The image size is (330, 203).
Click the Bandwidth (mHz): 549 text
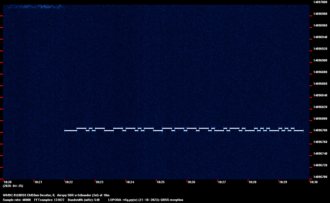(x=83, y=200)
